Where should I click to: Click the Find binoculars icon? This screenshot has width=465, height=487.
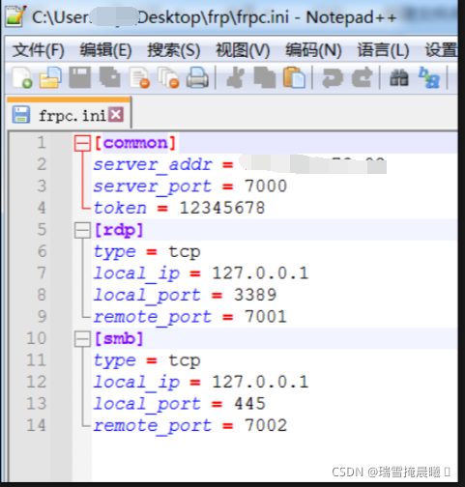pyautogui.click(x=399, y=78)
